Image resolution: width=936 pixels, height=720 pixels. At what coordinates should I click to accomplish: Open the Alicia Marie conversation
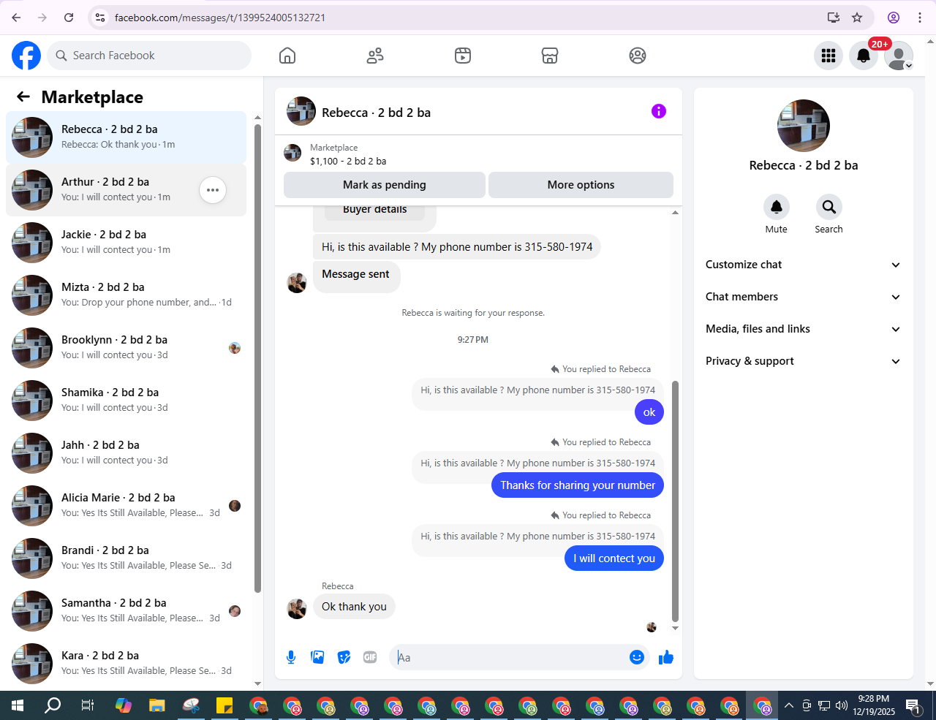tap(126, 506)
